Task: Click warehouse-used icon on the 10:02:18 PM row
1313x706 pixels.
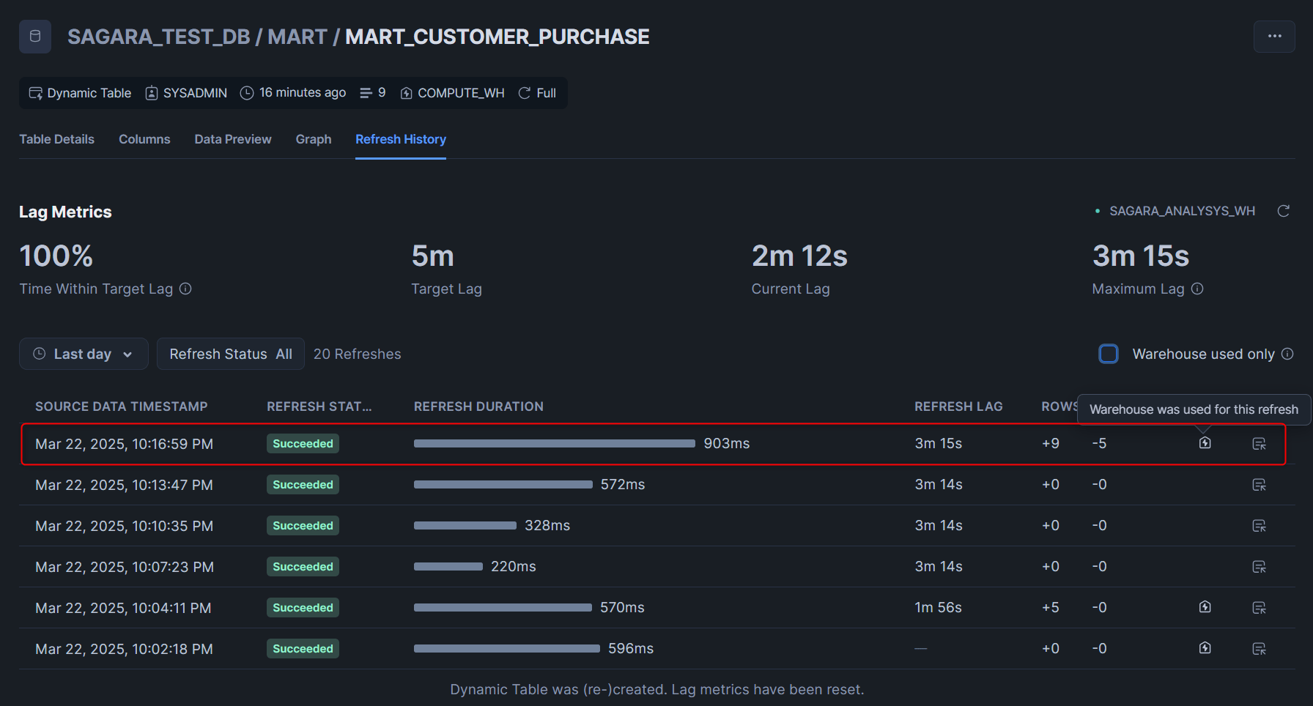Action: (x=1205, y=648)
